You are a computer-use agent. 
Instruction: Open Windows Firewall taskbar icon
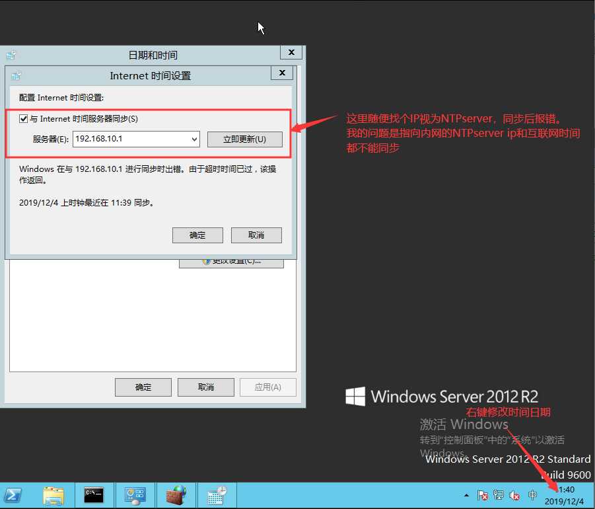click(x=176, y=495)
